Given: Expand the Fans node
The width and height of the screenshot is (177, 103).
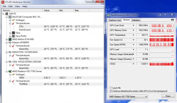Looking at the screenshot, I should [10, 33].
